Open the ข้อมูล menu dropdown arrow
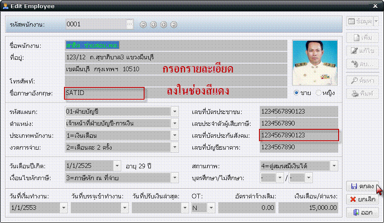Viewport: 384px width, 223px height. (x=376, y=21)
